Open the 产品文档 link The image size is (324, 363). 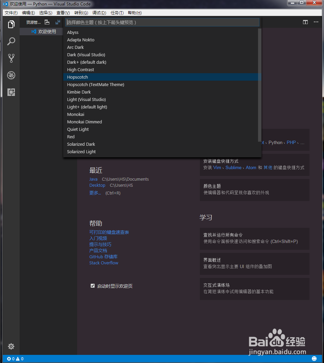tap(98, 250)
